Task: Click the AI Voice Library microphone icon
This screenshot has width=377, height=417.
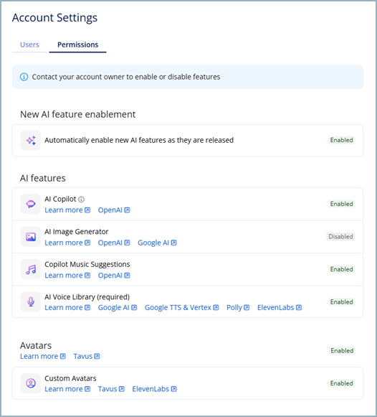Action: [x=31, y=302]
